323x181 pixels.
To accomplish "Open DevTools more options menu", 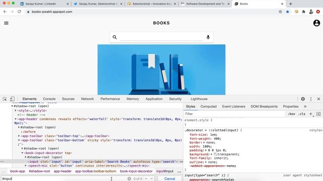I will pos(311,99).
